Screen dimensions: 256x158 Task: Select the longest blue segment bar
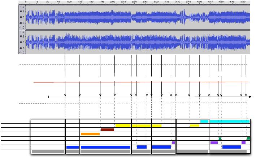click(x=105, y=147)
